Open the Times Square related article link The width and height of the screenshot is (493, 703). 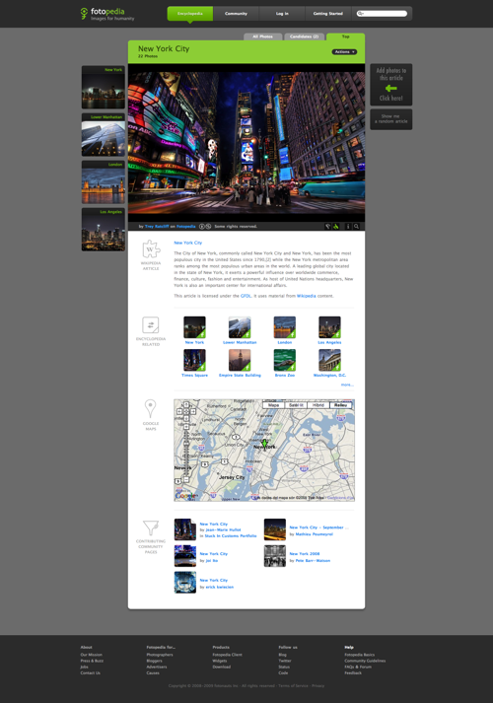click(194, 376)
